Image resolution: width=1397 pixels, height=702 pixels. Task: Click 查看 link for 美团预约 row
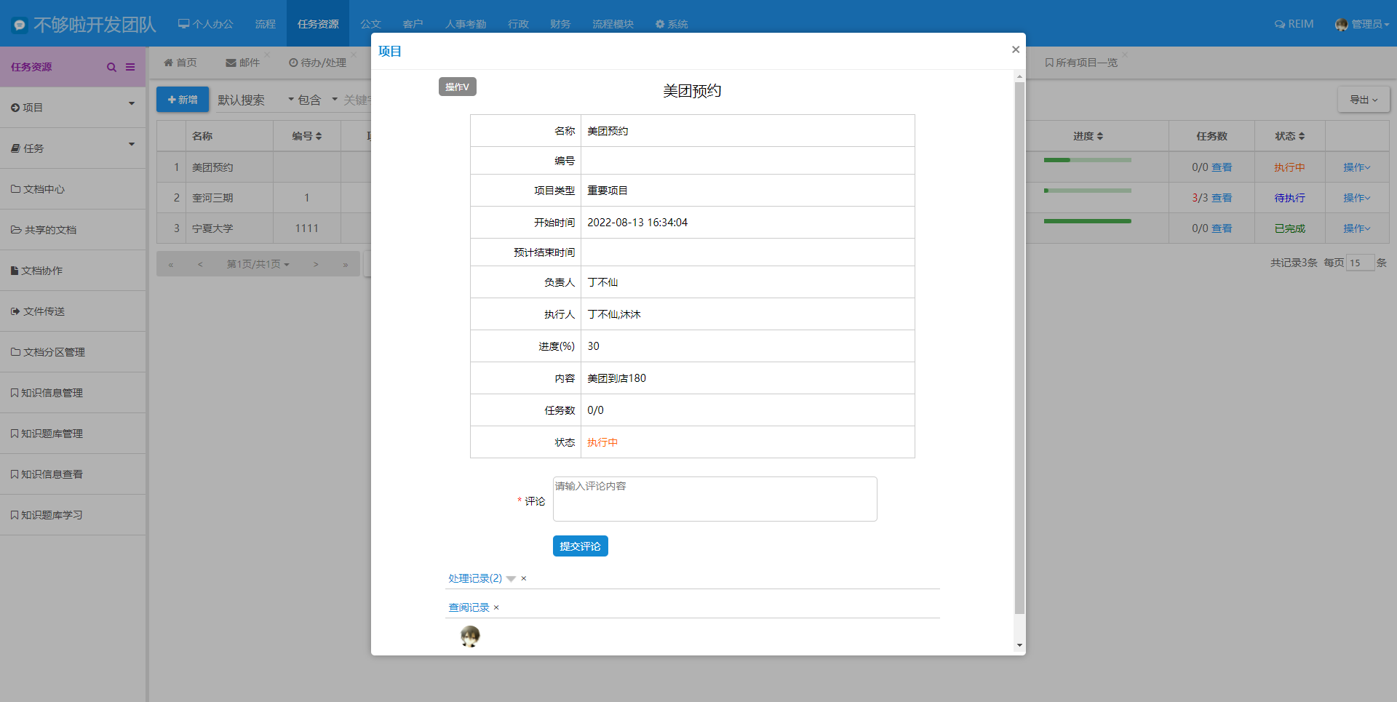pyautogui.click(x=1222, y=167)
